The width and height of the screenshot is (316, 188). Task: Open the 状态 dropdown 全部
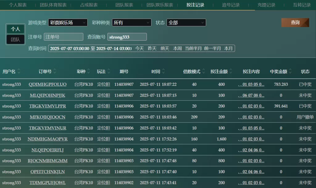pyautogui.click(x=186, y=22)
